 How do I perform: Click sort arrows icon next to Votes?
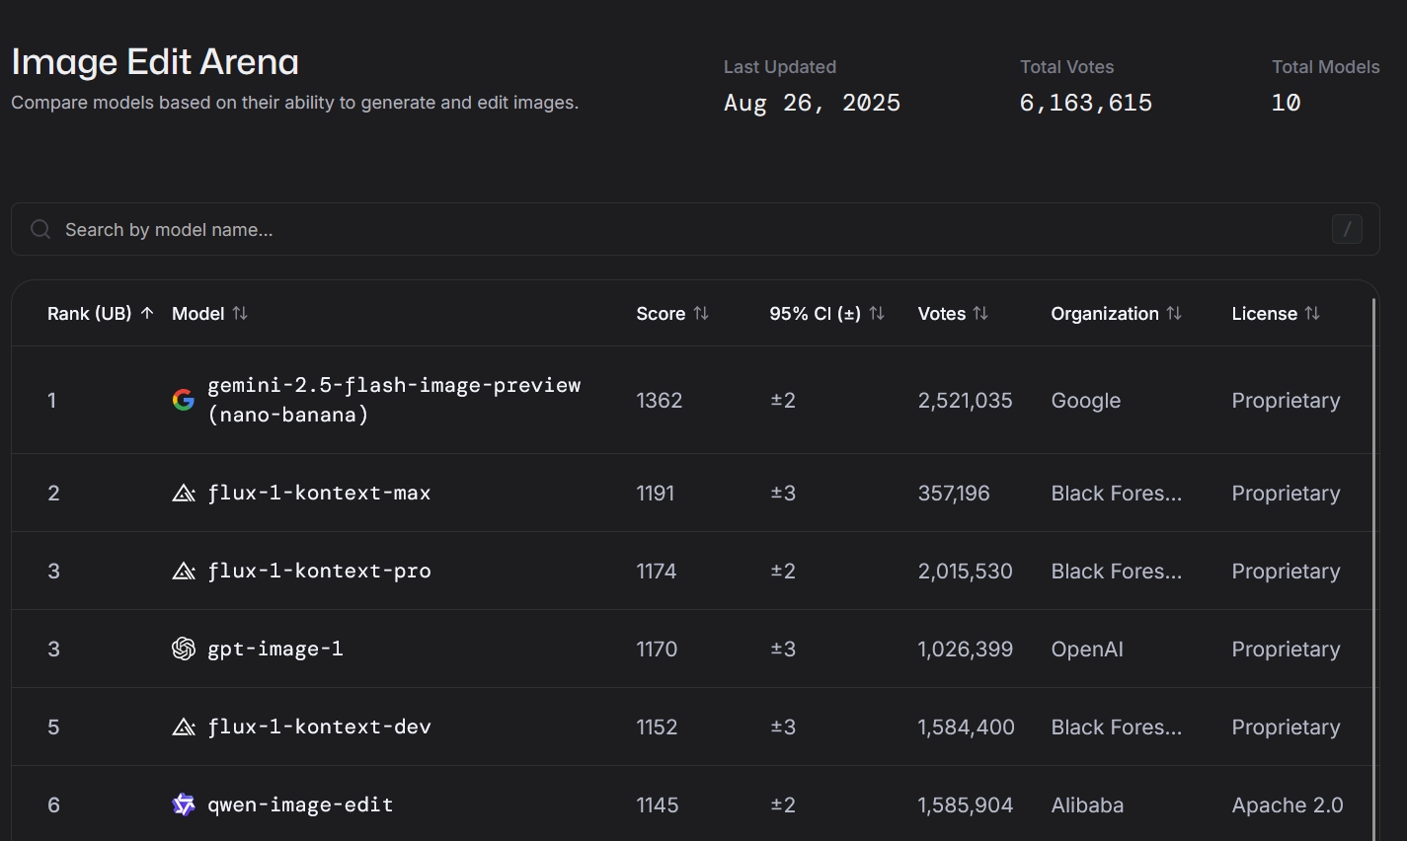pyautogui.click(x=980, y=313)
